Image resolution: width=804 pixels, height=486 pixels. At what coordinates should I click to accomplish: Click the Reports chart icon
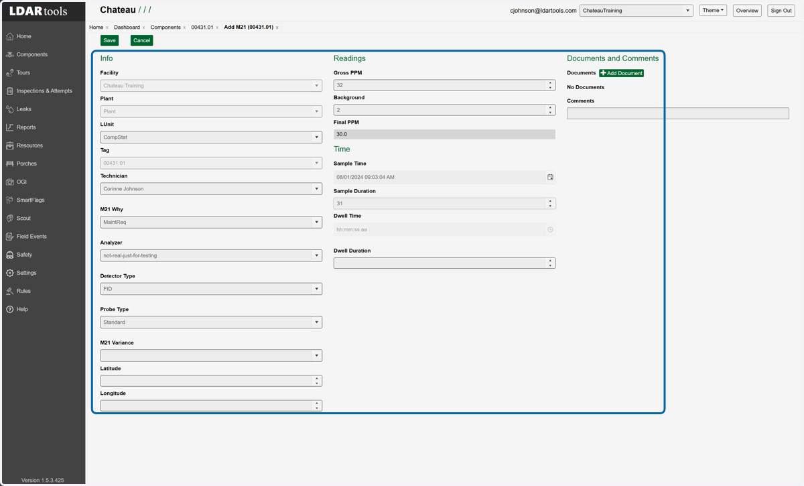tap(9, 127)
